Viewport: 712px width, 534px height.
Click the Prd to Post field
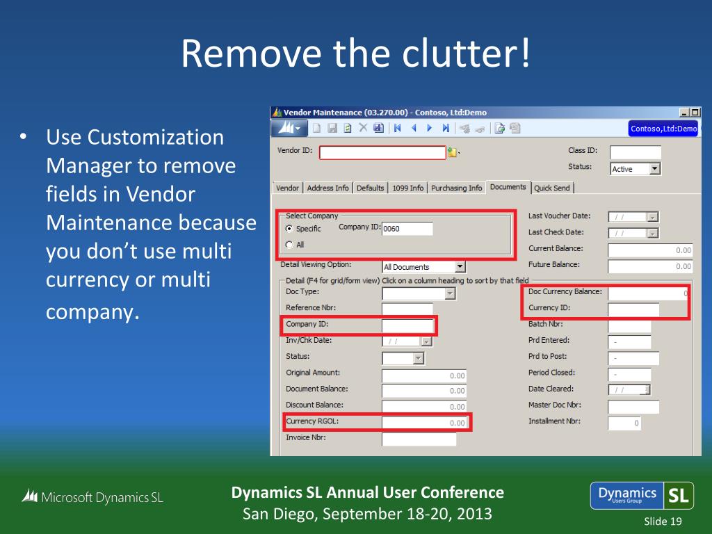click(x=633, y=358)
